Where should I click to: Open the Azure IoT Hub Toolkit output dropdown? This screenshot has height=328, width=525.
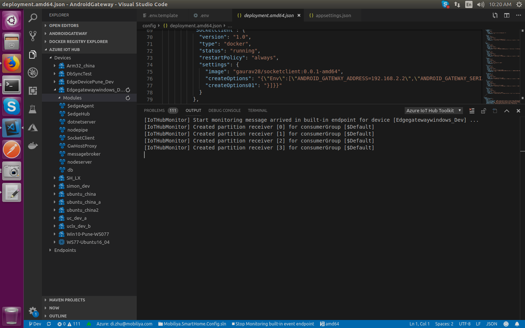point(433,110)
